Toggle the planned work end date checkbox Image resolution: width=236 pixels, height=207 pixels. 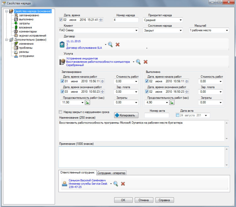[62, 92]
